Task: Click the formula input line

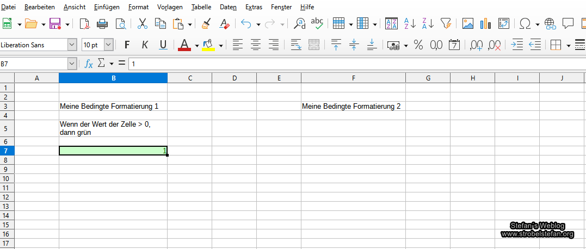Action: 357,64
